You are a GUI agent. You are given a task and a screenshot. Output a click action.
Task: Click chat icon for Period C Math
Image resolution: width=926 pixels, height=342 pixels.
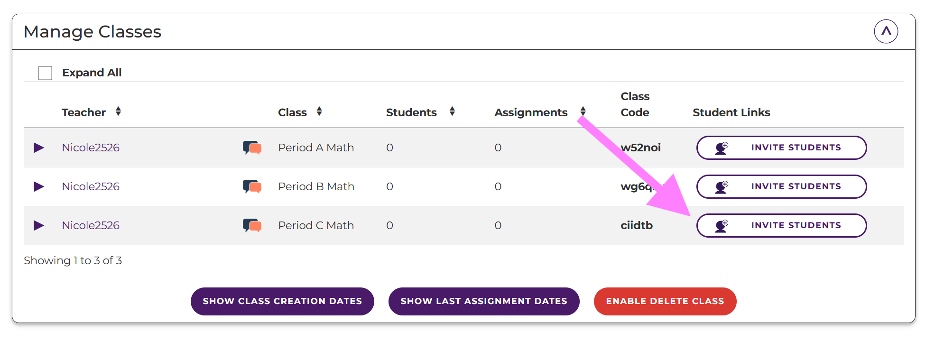(252, 225)
